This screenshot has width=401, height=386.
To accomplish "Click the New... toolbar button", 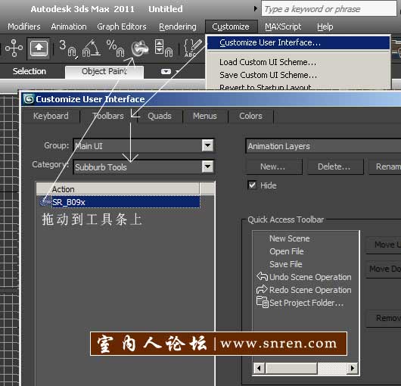I will point(274,167).
